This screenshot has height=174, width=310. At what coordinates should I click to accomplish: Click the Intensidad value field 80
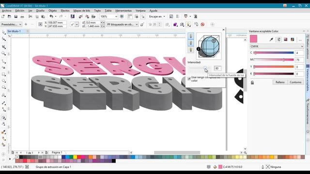tap(217, 68)
